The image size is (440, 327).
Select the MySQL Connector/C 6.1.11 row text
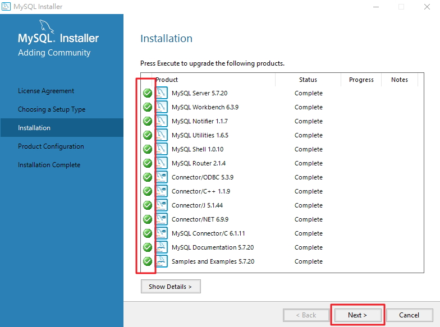click(x=208, y=233)
